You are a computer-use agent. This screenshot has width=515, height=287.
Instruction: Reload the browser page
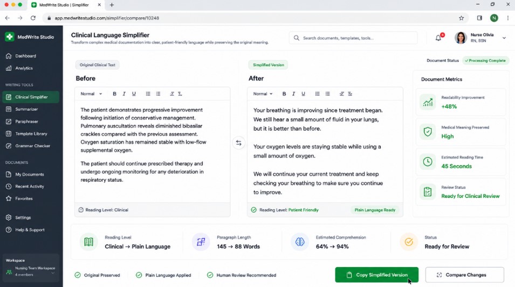pyautogui.click(x=33, y=18)
